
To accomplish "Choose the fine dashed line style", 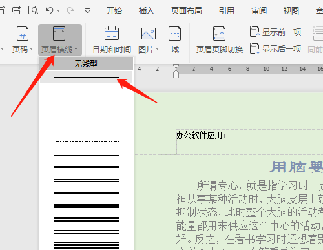I will [x=86, y=103].
